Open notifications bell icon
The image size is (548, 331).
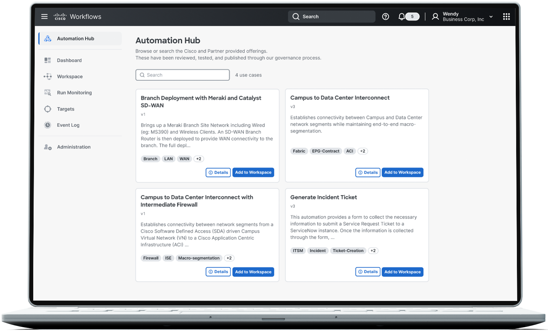click(x=402, y=17)
